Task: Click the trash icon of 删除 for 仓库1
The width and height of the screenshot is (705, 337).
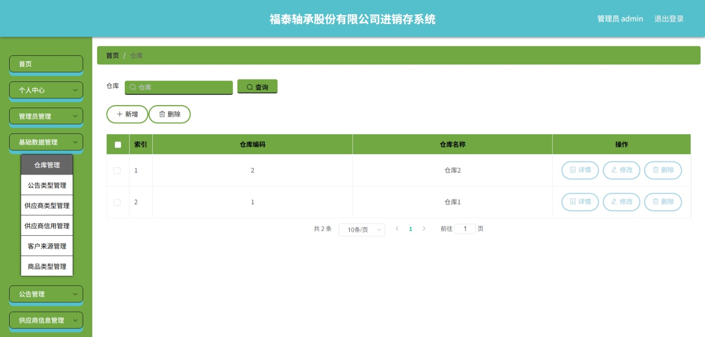Action: tap(655, 202)
